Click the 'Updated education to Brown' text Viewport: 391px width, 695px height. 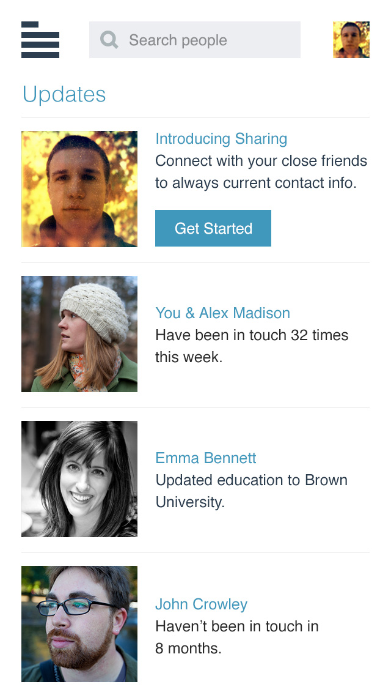tap(251, 480)
